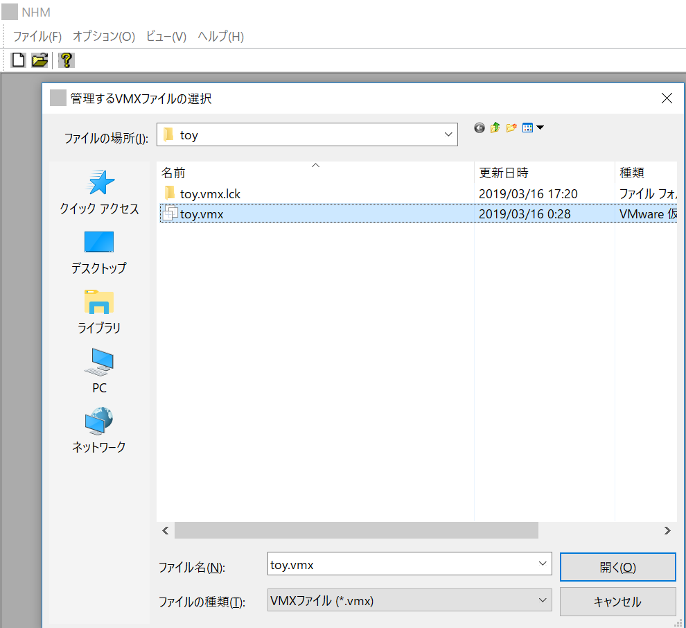
Task: Click the toy.vmx.lck folder icon
Action: [169, 193]
